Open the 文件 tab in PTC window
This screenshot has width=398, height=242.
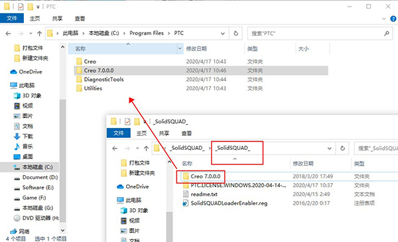pyautogui.click(x=12, y=19)
